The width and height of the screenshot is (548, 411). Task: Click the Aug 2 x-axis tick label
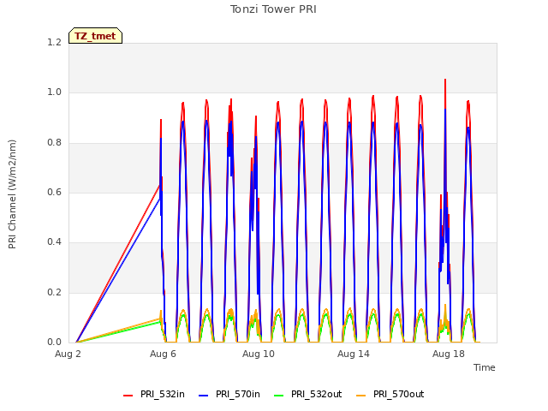coord(68,354)
